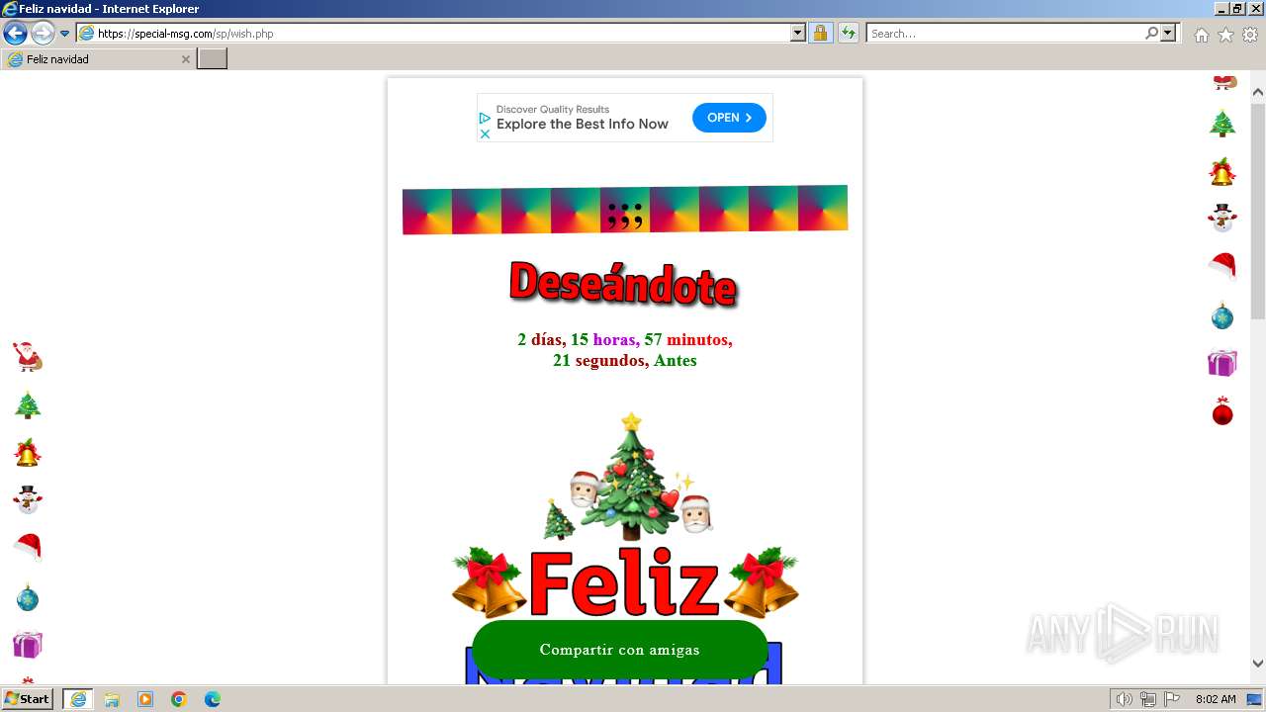The image size is (1266, 712).
Task: Click the AdChoices arrow icon in the ad
Action: pyautogui.click(x=485, y=118)
